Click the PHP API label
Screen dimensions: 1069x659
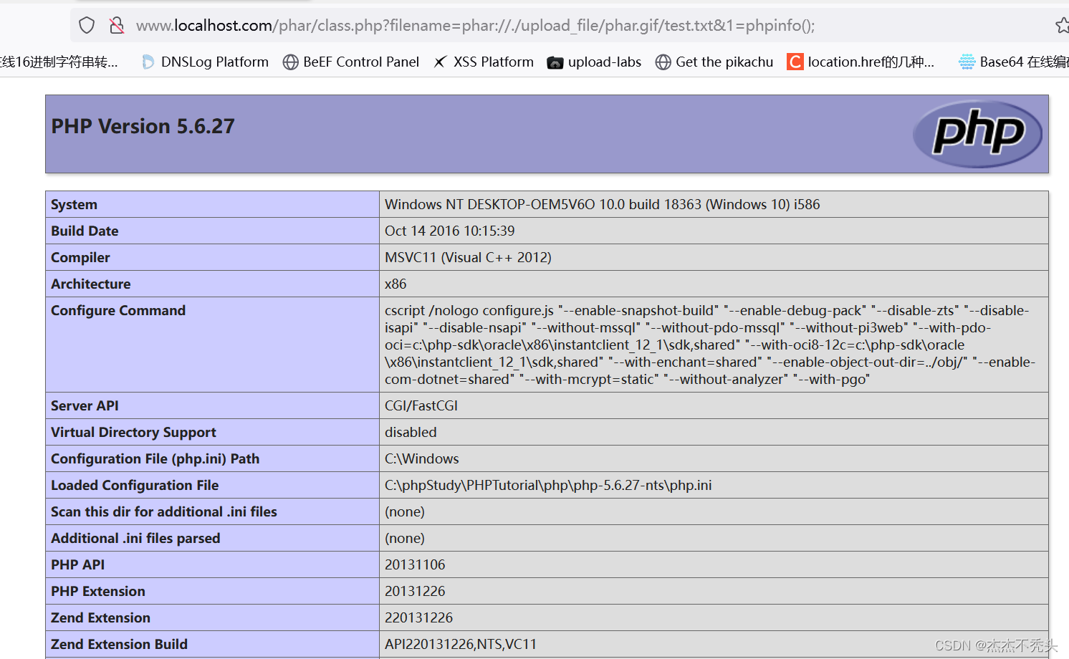click(x=77, y=565)
